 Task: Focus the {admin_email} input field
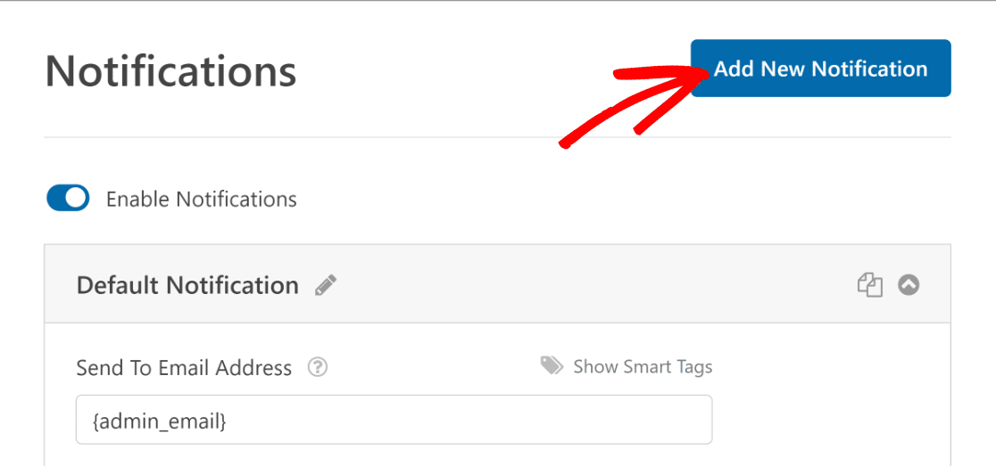(394, 420)
